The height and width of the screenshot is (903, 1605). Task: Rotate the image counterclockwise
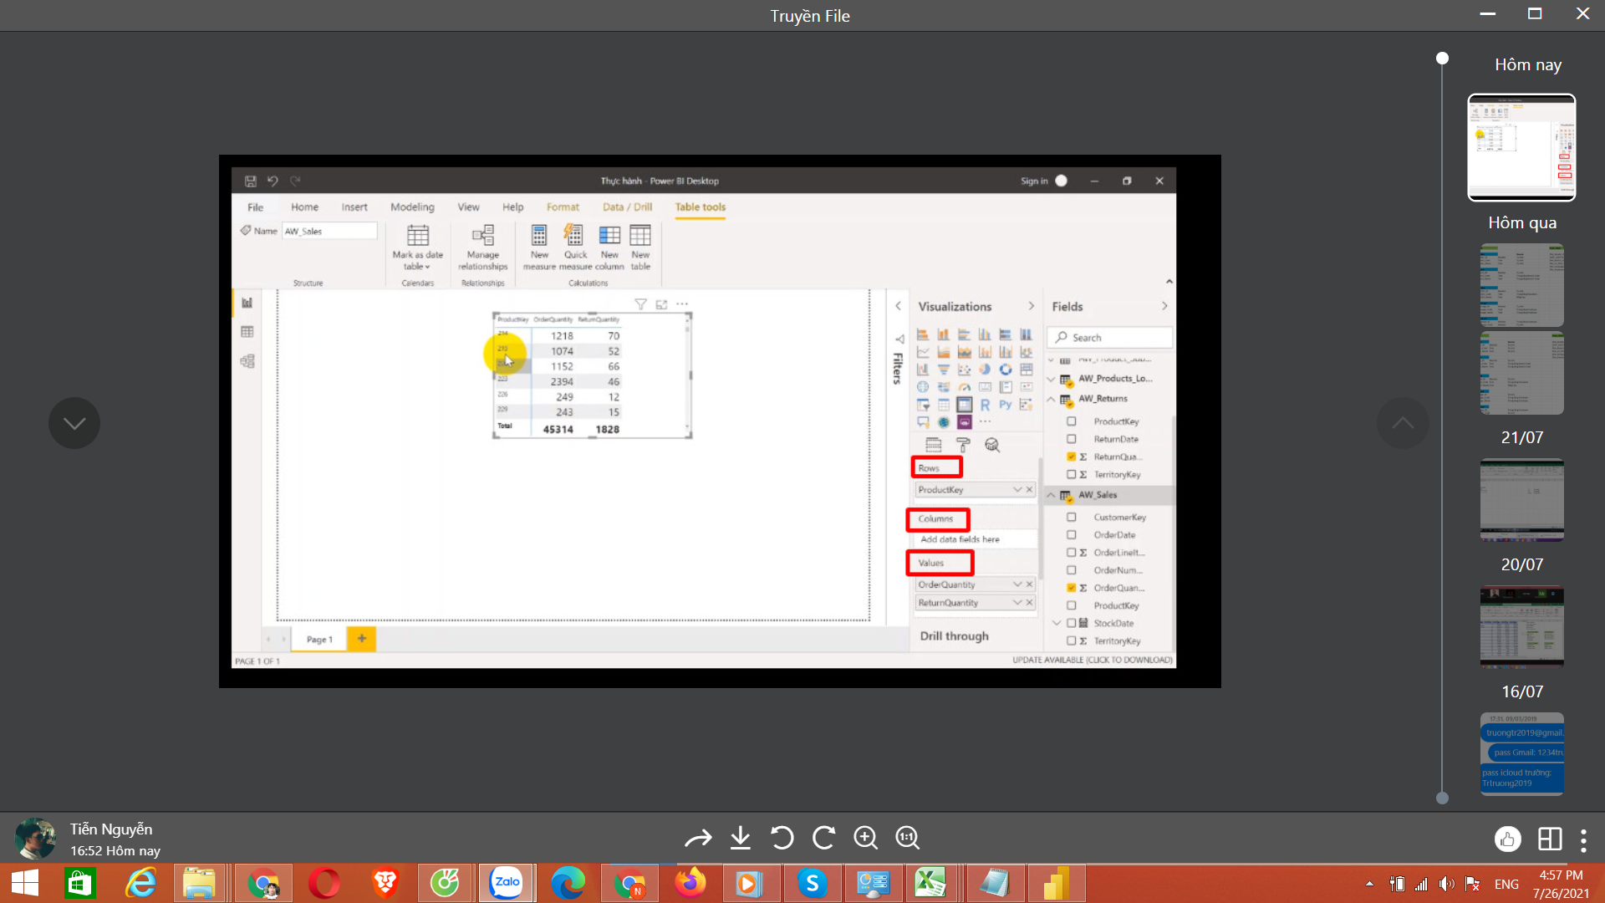pyautogui.click(x=782, y=838)
